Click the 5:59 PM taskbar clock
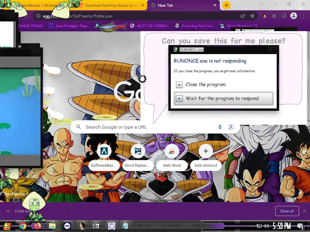The height and width of the screenshot is (232, 310). [282, 226]
